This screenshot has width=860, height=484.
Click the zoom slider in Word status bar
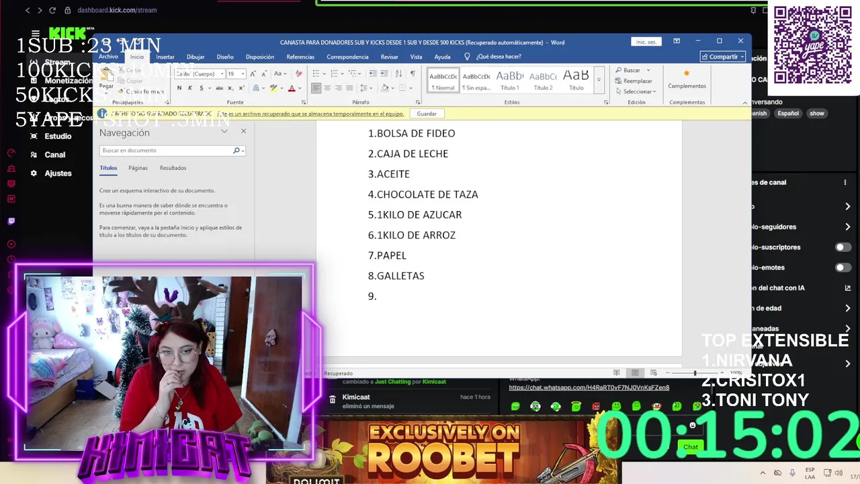[x=695, y=373]
